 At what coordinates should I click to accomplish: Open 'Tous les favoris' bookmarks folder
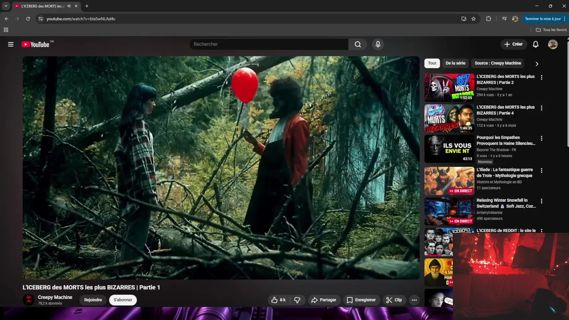pos(551,30)
